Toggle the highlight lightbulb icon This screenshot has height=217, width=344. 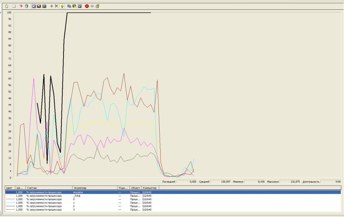click(62, 6)
